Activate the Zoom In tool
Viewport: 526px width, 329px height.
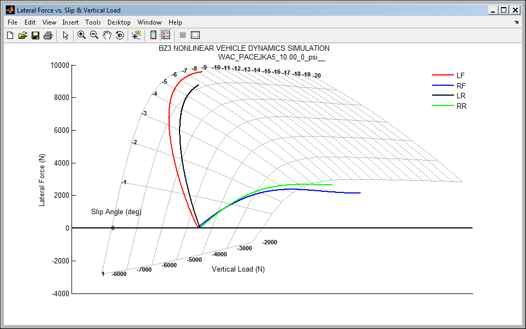coord(81,35)
